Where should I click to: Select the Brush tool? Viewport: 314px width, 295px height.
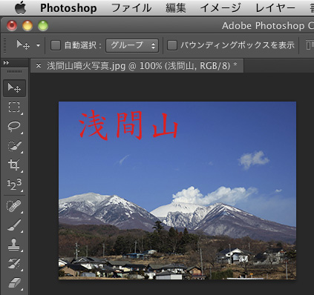click(14, 225)
